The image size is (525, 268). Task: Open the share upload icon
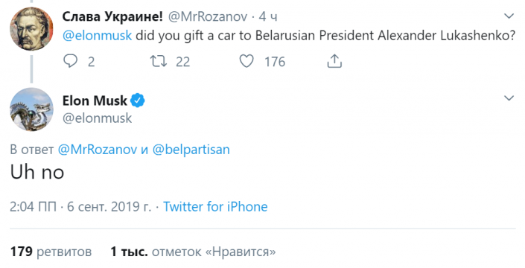coord(334,61)
